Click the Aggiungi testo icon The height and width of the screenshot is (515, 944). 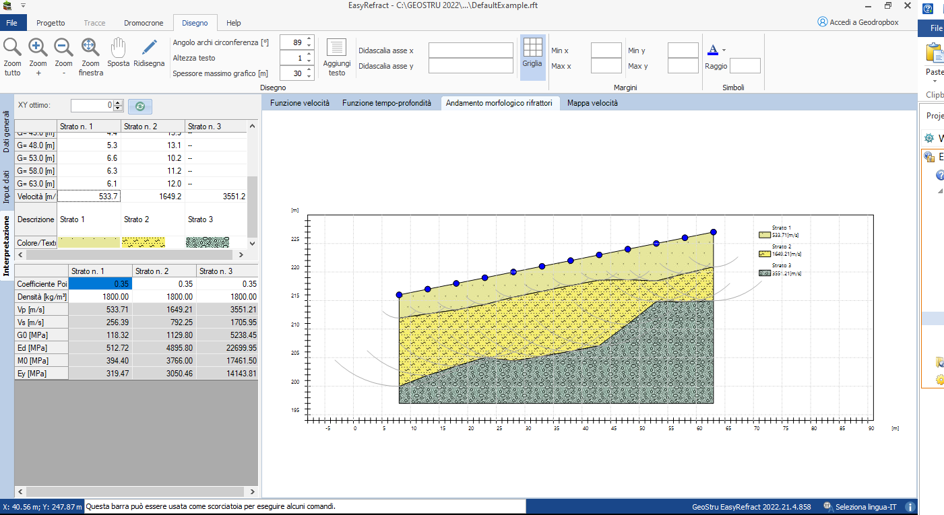click(x=336, y=47)
